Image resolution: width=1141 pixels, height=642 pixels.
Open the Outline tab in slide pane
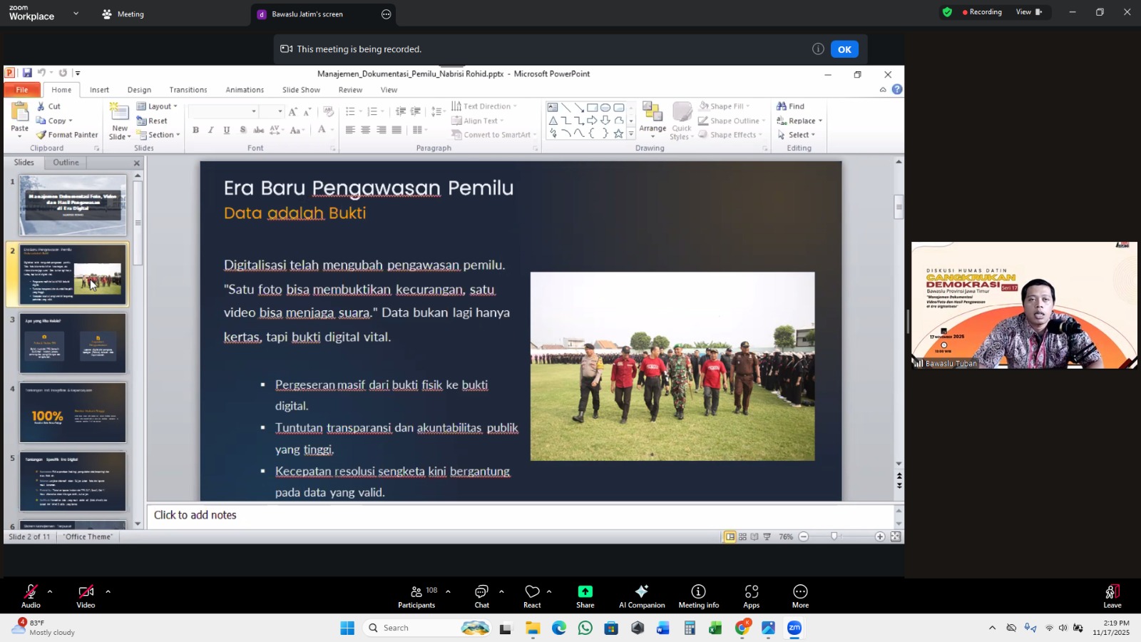click(x=66, y=163)
